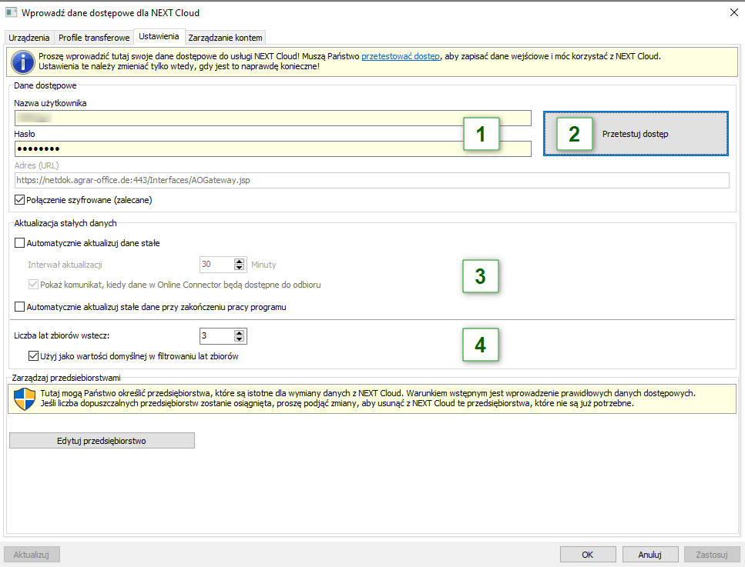Open the Profile transferowe tab
Screen dimensions: 745x567
(x=94, y=38)
